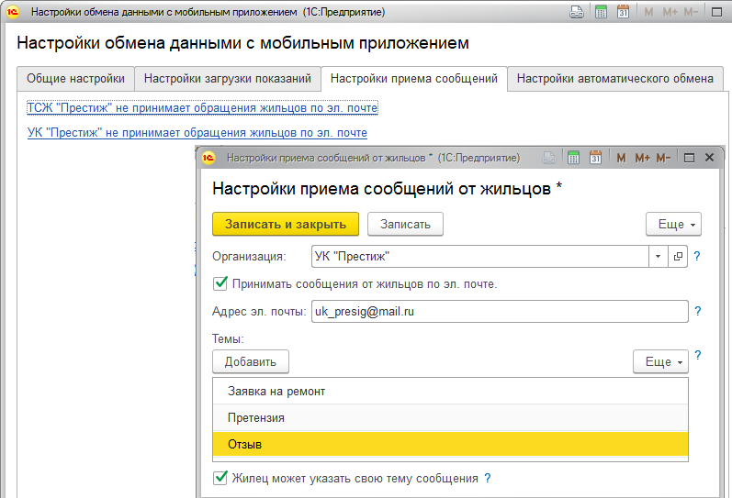This screenshot has height=498, width=732.
Task: Toggle receiving messages from residents by email
Action: 220,283
